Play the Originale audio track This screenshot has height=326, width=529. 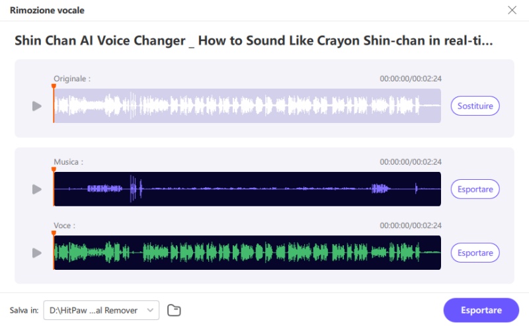coord(37,106)
